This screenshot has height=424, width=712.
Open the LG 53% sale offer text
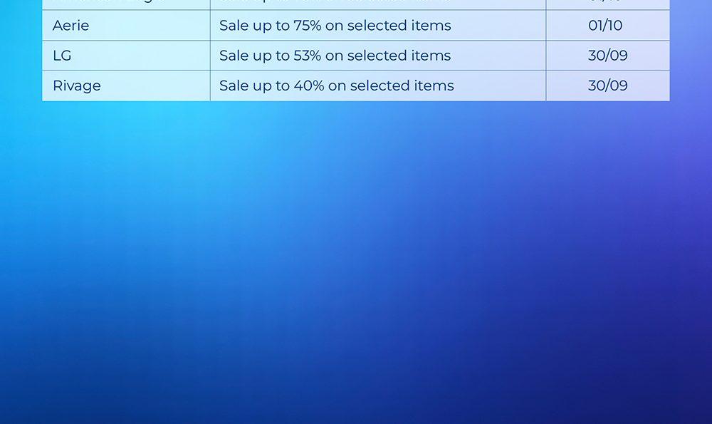click(x=335, y=56)
